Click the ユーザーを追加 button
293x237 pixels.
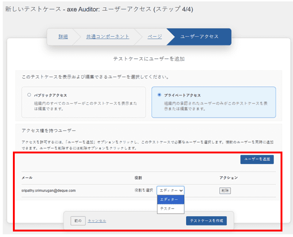coord(257,159)
